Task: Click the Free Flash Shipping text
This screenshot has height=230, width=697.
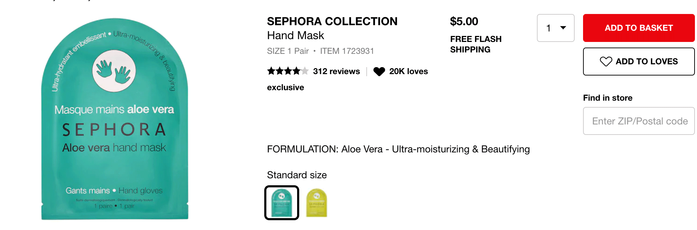Action: pos(476,44)
